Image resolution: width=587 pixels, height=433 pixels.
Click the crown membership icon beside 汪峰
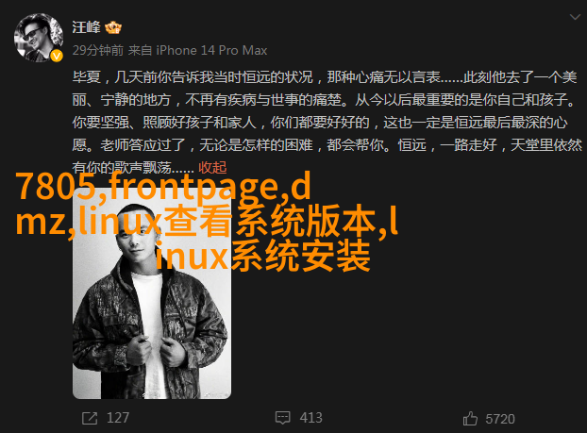[x=113, y=27]
